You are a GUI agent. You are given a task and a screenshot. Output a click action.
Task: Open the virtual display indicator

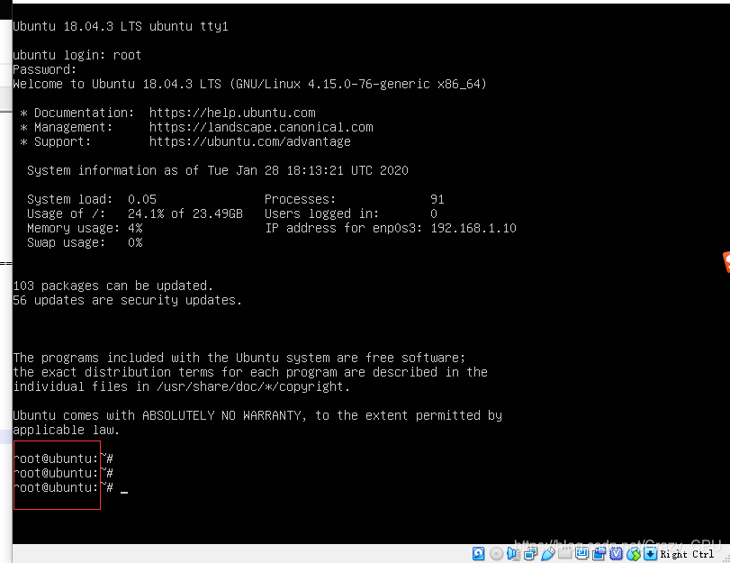pyautogui.click(x=581, y=553)
